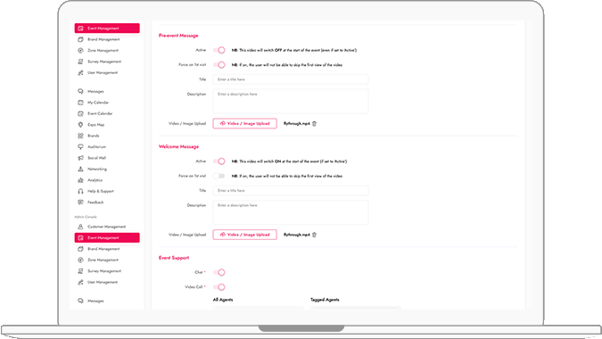Select highlighted Event Management at sidebar top
The width and height of the screenshot is (602, 339).
tap(107, 29)
